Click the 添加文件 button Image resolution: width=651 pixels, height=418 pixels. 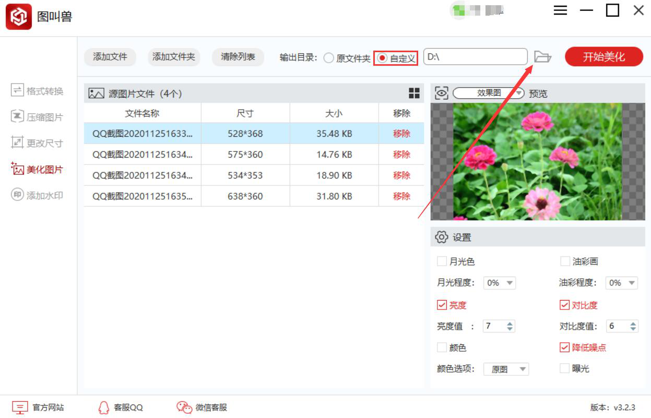coord(110,57)
